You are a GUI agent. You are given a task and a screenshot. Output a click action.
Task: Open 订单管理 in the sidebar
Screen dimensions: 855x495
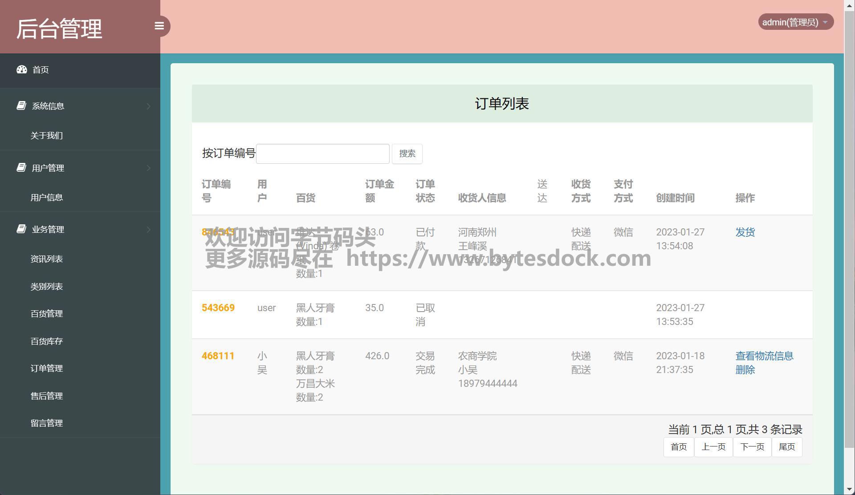47,368
